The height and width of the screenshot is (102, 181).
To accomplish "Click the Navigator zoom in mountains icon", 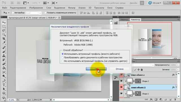I will 175,58.
